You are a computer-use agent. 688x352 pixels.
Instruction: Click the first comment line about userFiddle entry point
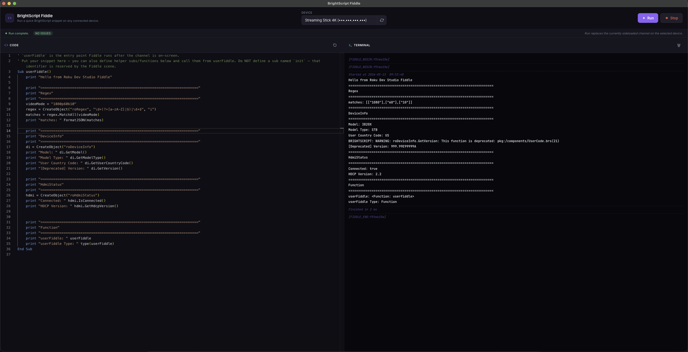pos(98,56)
